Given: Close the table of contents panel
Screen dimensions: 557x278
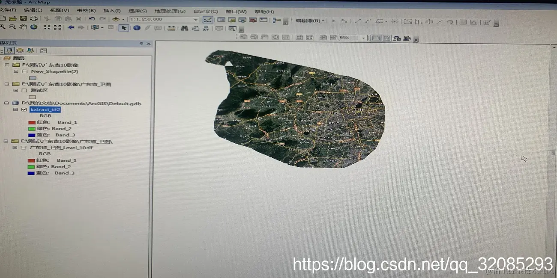Looking at the screenshot, I should 149,44.
